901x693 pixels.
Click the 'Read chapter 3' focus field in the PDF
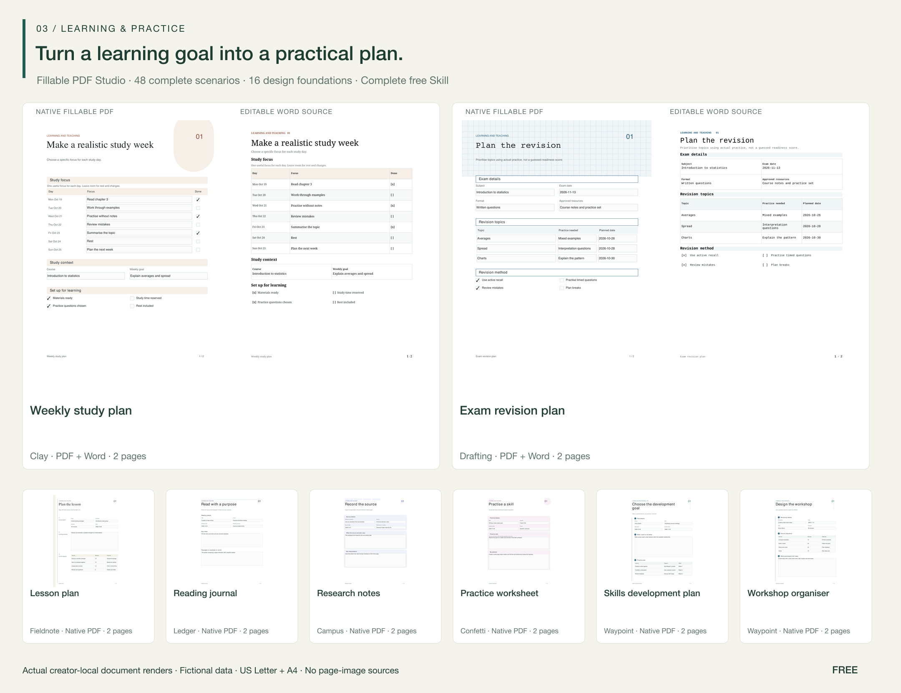coord(139,200)
